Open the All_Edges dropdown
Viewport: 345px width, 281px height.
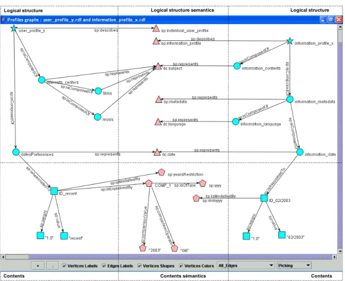[x=246, y=265]
